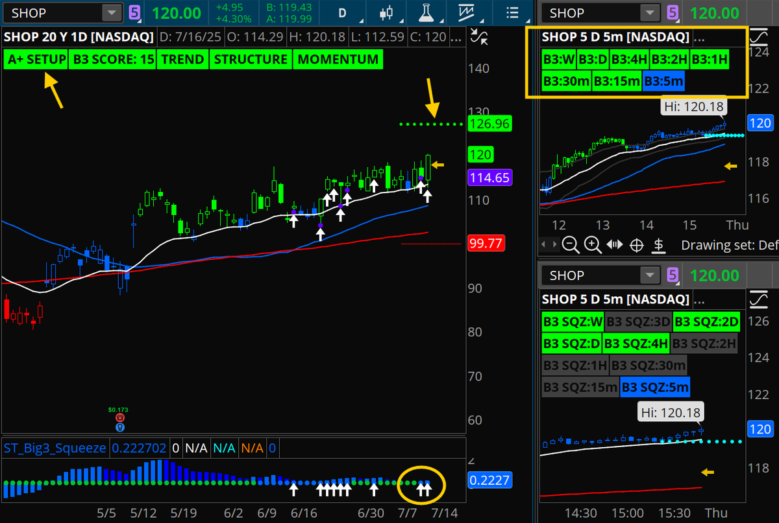Click the B3 SQZ:4H label

coord(636,343)
